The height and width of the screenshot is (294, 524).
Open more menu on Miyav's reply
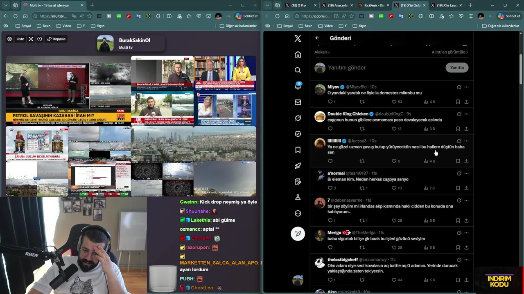[466, 87]
